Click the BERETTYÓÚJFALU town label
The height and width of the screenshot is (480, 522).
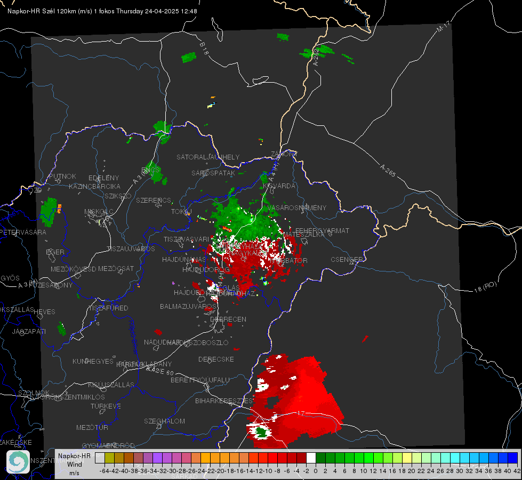(200, 380)
